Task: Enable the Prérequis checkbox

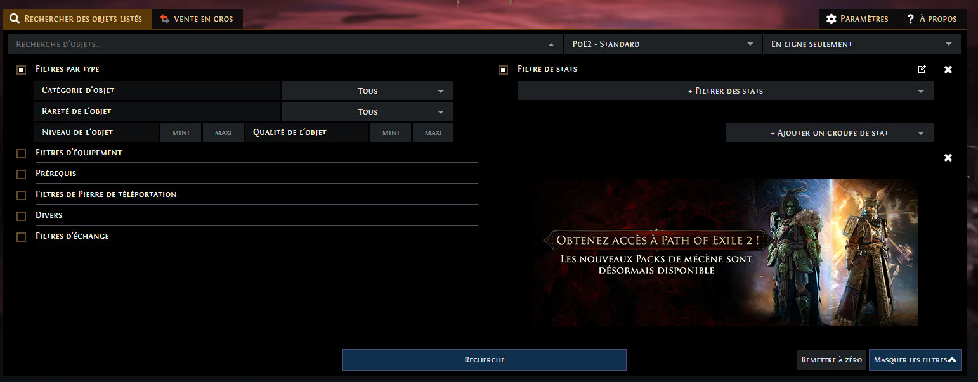Action: 22,174
